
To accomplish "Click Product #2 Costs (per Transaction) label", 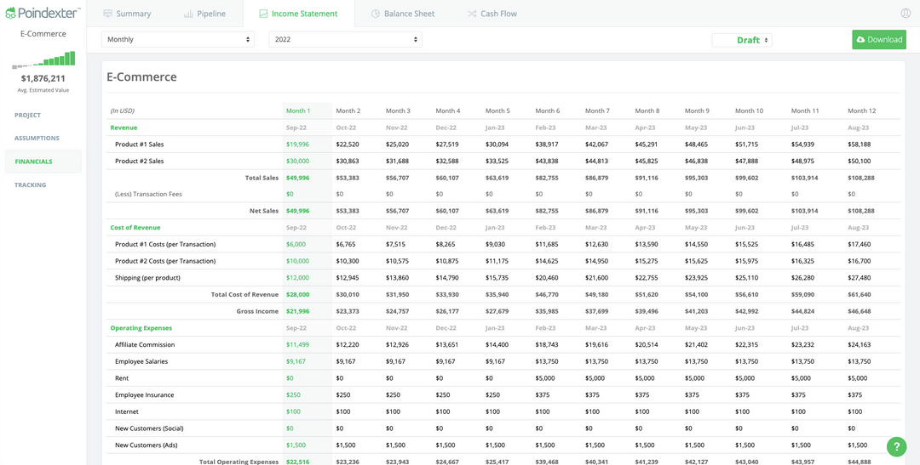I will 165,261.
